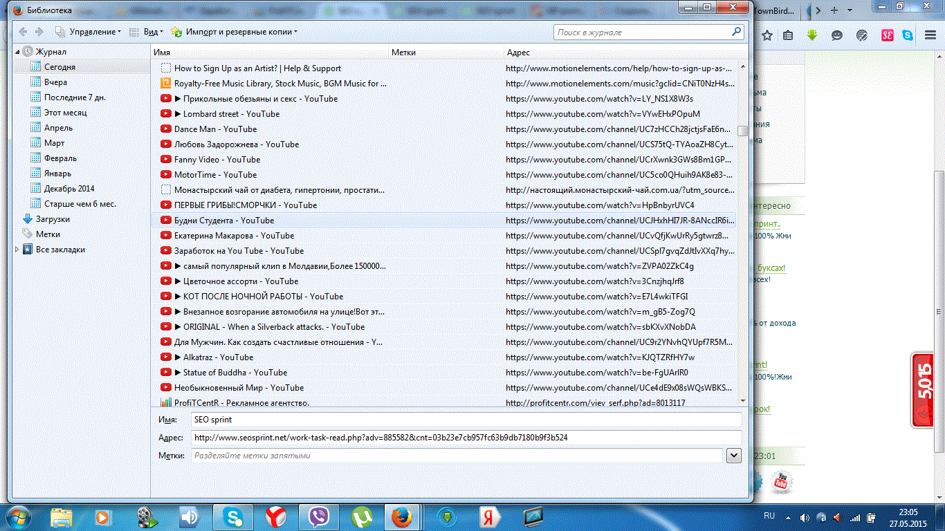Viewport: 945px width, 531px height.
Task: Open the Вид dropdown menu
Action: (147, 32)
